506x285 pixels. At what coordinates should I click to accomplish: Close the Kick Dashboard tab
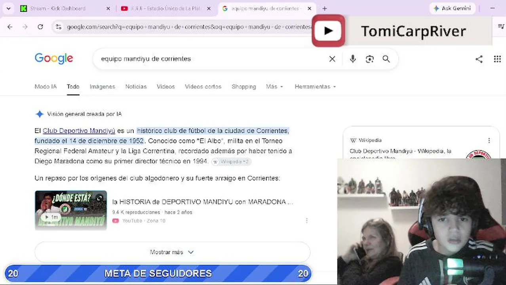click(x=108, y=8)
